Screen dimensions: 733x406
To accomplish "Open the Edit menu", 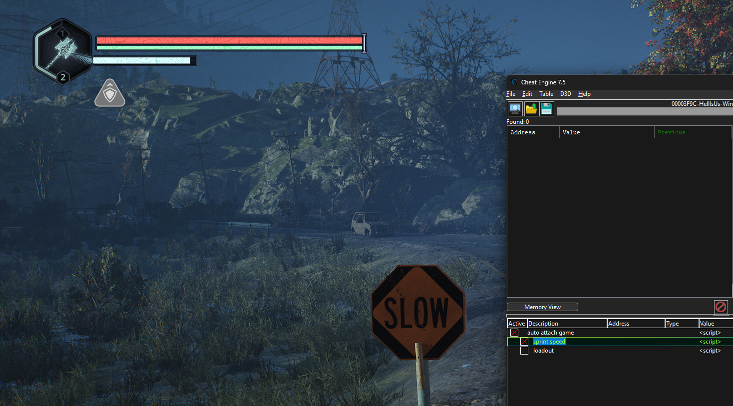I will tap(527, 94).
